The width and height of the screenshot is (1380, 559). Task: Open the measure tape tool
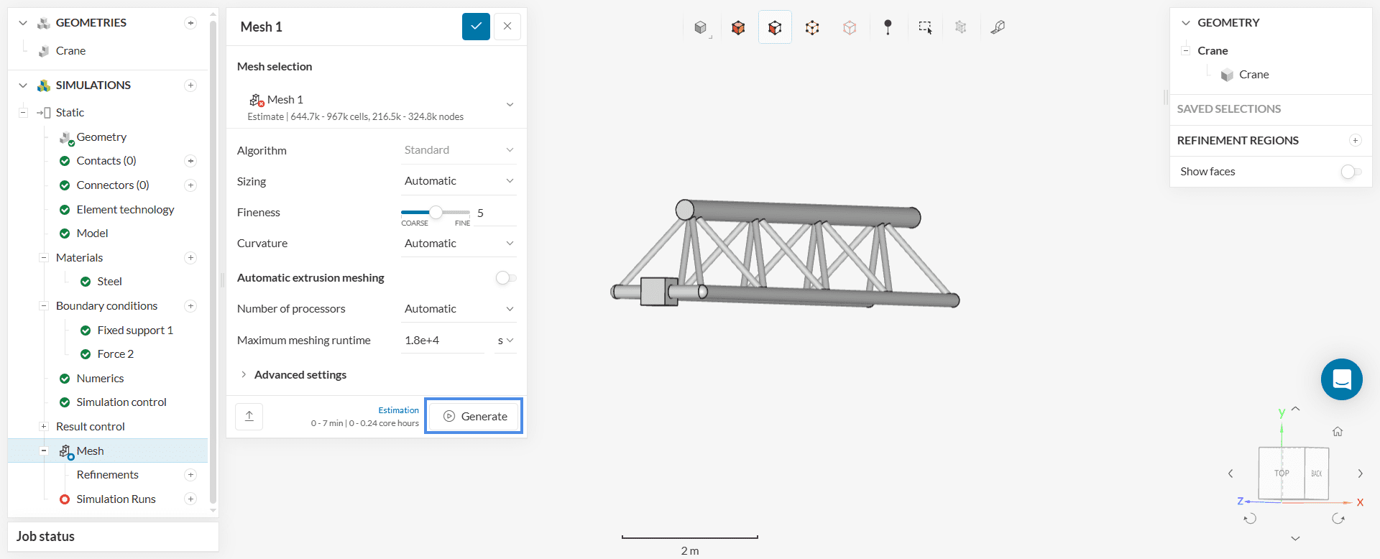[998, 27]
